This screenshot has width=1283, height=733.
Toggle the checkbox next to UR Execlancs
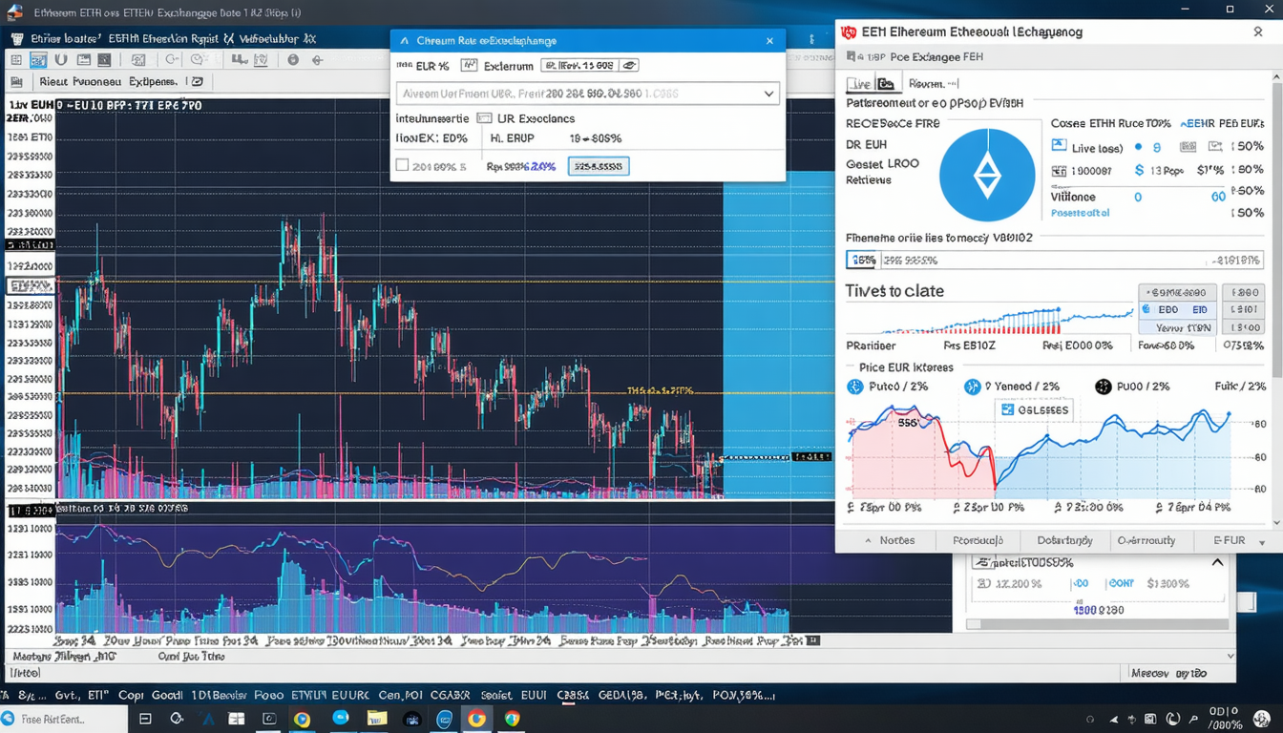tap(483, 118)
